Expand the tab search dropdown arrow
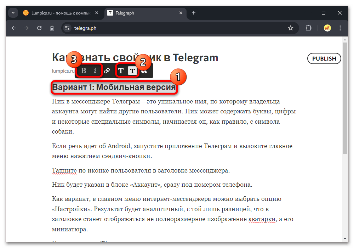The image size is (354, 248). pyautogui.click(x=13, y=13)
